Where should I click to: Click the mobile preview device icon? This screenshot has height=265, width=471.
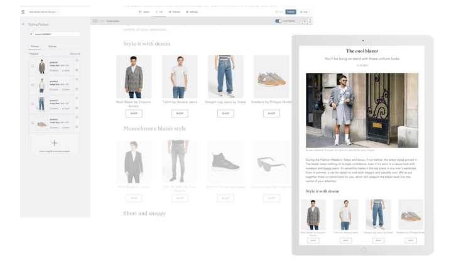[x=310, y=21]
